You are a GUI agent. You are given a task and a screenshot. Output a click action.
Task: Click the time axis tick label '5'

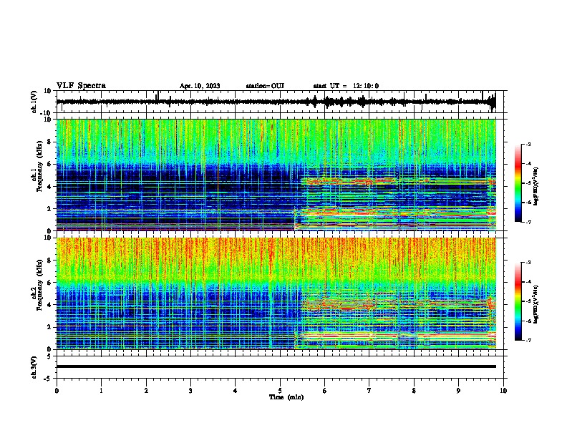pos(280,391)
